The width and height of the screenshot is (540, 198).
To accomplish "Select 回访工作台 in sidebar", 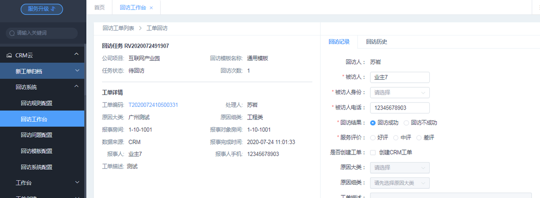I will click(42, 119).
